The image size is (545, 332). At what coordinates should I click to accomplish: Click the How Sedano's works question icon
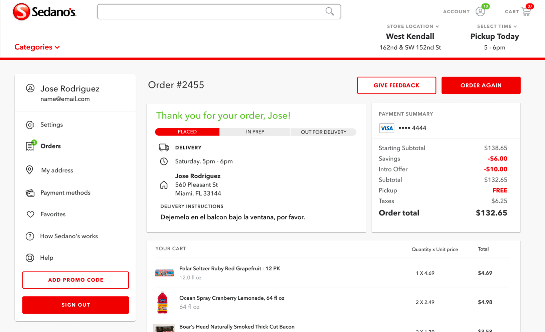point(30,236)
